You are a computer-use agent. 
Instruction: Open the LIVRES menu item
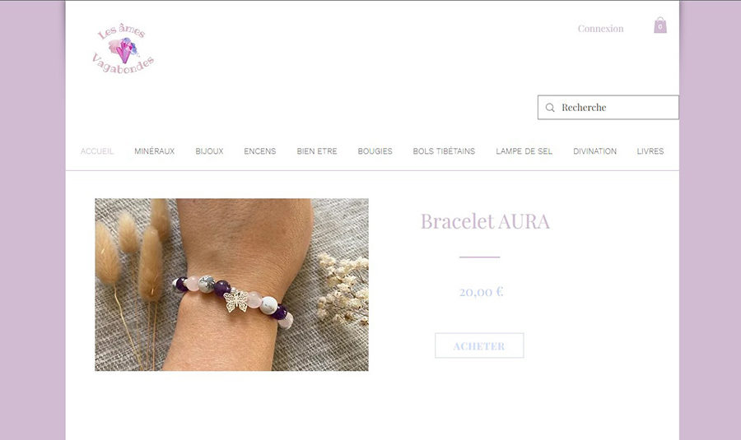pos(650,151)
